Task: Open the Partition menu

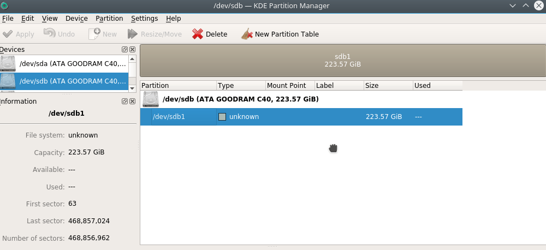Action: coord(109,18)
